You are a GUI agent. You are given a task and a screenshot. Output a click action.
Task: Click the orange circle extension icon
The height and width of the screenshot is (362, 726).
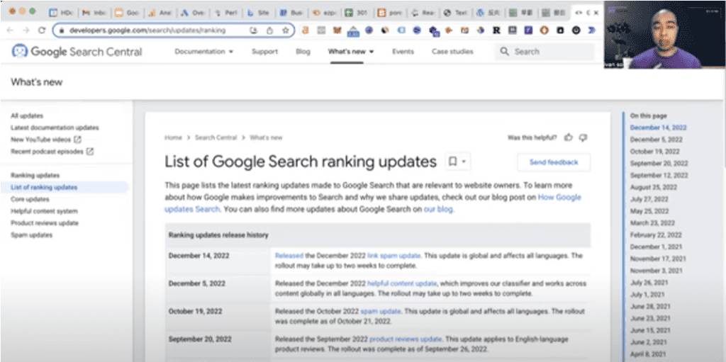click(544, 30)
